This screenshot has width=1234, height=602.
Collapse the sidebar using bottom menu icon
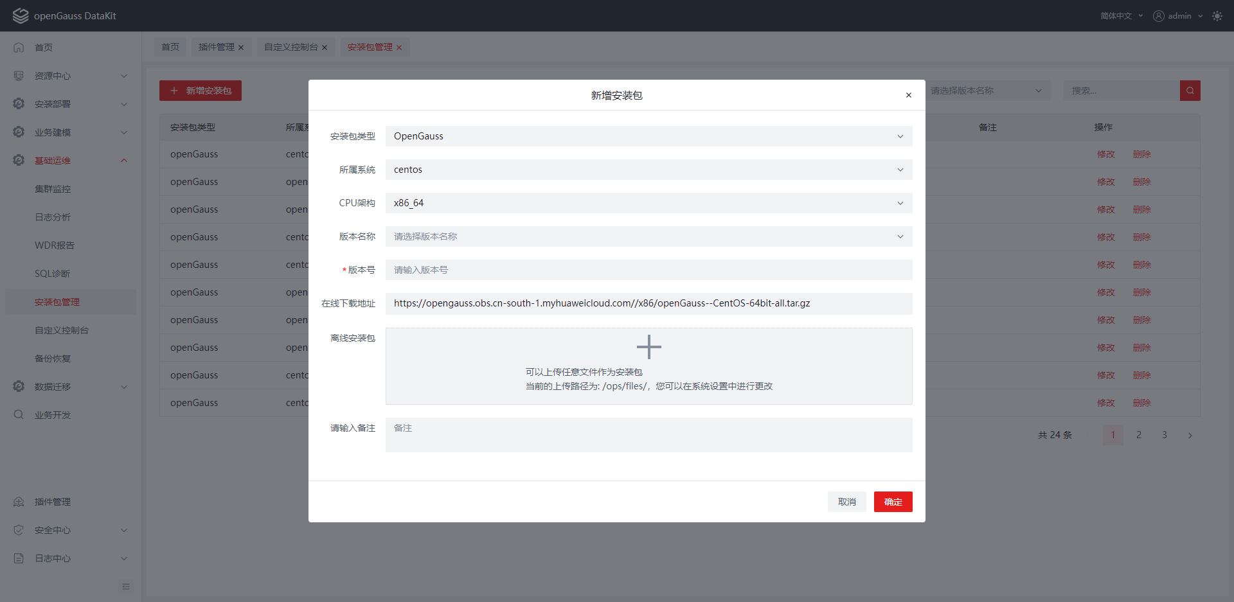pyautogui.click(x=126, y=586)
